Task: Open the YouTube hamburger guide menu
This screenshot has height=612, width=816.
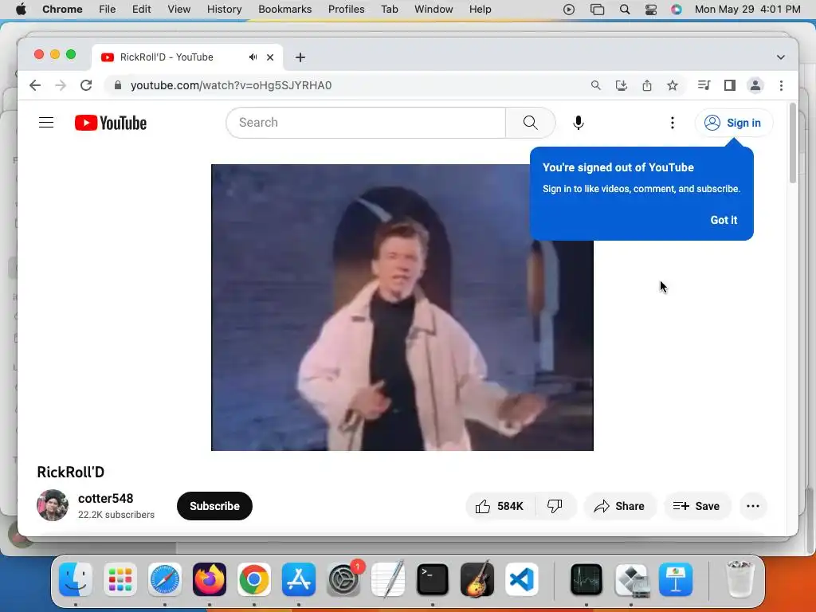Action: tap(46, 123)
